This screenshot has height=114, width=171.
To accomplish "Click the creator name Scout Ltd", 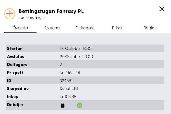I will click(x=69, y=89).
